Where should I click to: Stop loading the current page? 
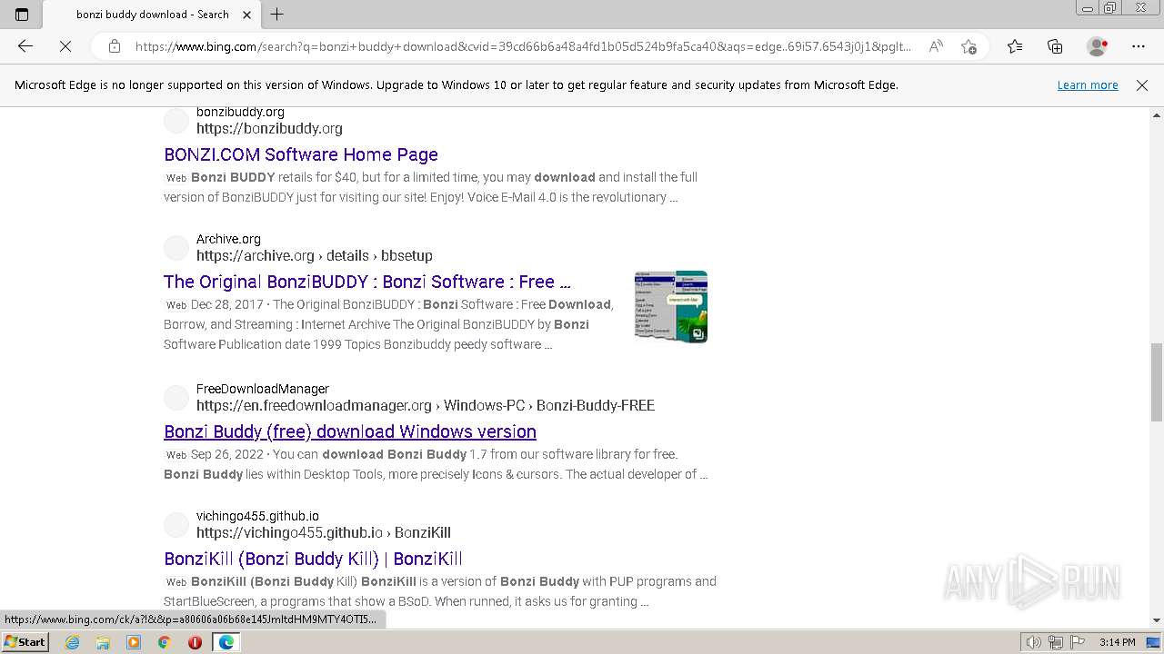(x=65, y=46)
